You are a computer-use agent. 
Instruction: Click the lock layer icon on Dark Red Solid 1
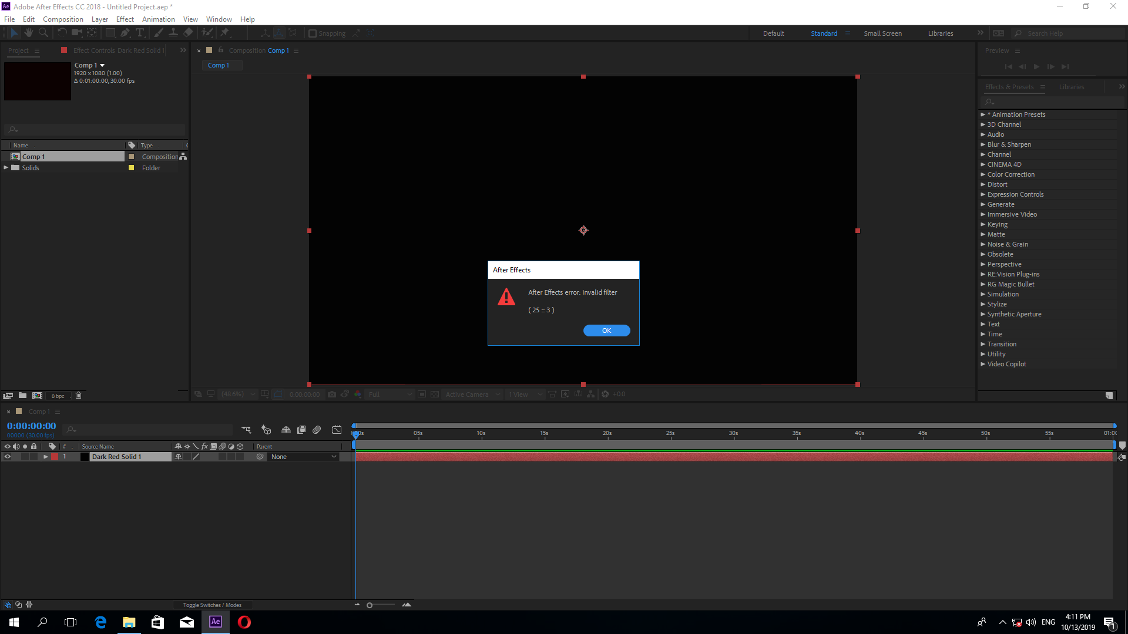(33, 457)
